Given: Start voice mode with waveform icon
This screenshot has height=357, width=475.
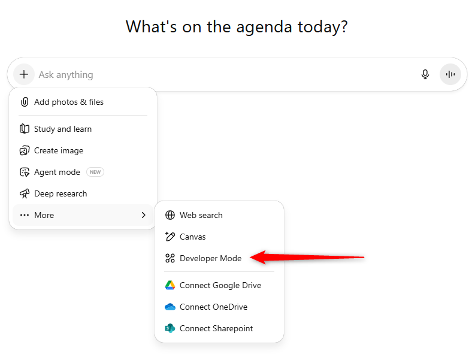Looking at the screenshot, I should (x=450, y=74).
